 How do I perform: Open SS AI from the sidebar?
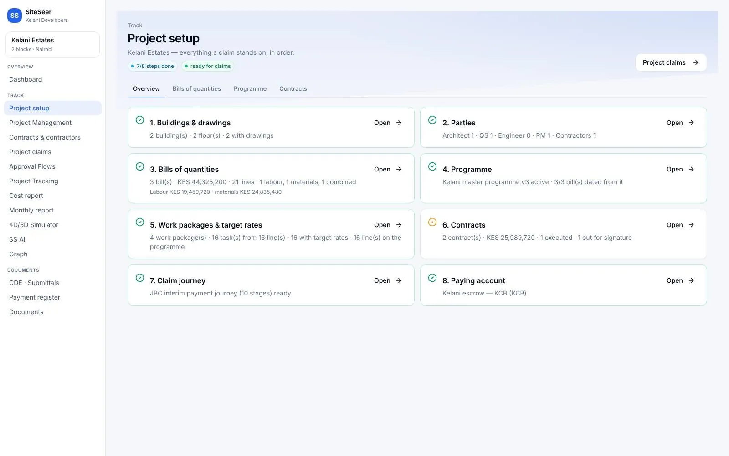(52, 239)
